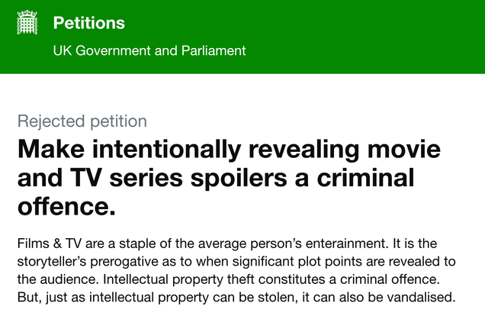Click the heading line ending with movie

click(229, 150)
